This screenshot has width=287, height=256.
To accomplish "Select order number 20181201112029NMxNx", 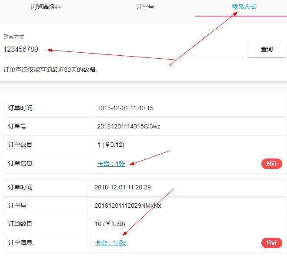I will [x=128, y=205].
